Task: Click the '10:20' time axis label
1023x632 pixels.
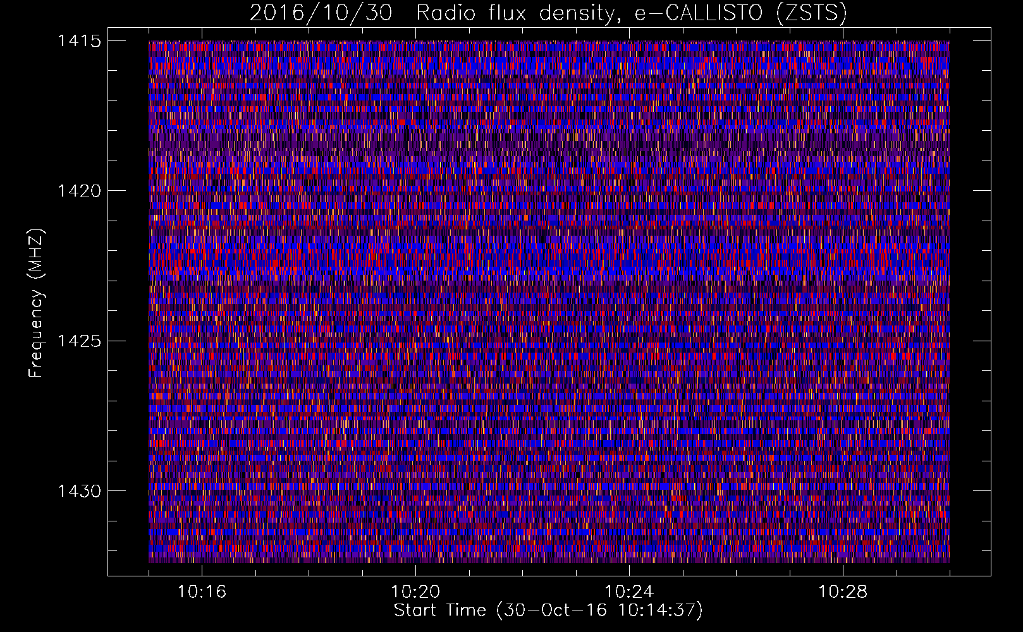Action: [415, 592]
